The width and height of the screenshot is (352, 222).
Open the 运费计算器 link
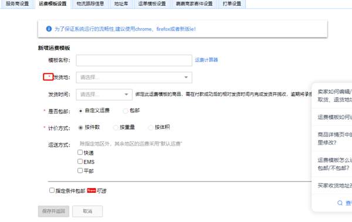(x=207, y=60)
